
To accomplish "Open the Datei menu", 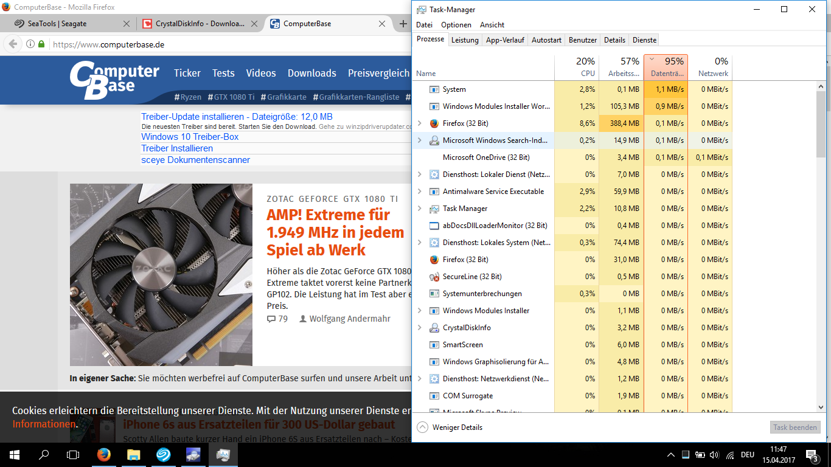I will (424, 25).
